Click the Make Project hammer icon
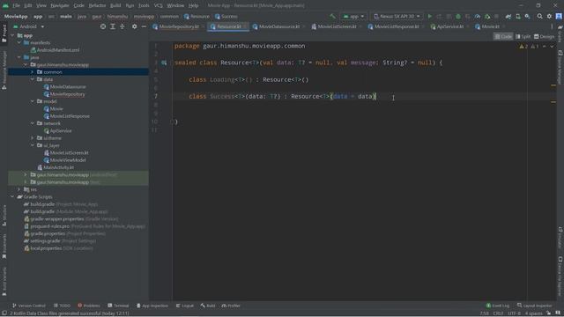 pos(333,16)
